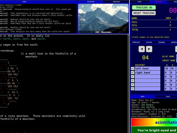Click the north exit link
The height and width of the screenshot is (133, 177).
[x=7, y=39]
